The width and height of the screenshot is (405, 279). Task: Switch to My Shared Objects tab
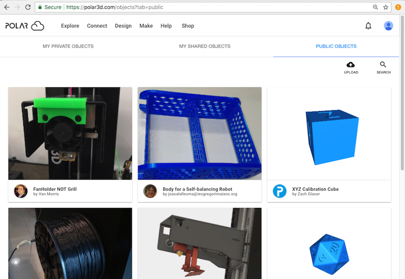click(205, 46)
